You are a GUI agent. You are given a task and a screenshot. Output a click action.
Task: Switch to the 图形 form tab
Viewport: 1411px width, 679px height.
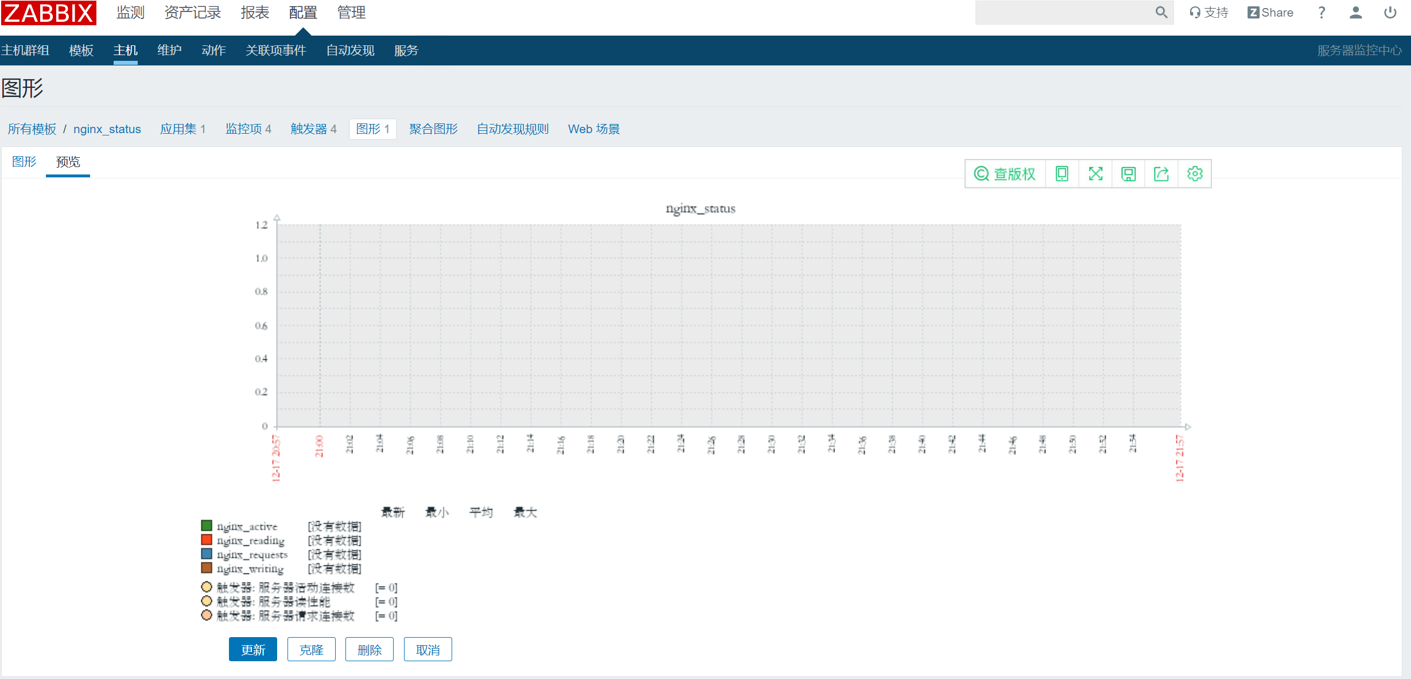pos(24,162)
